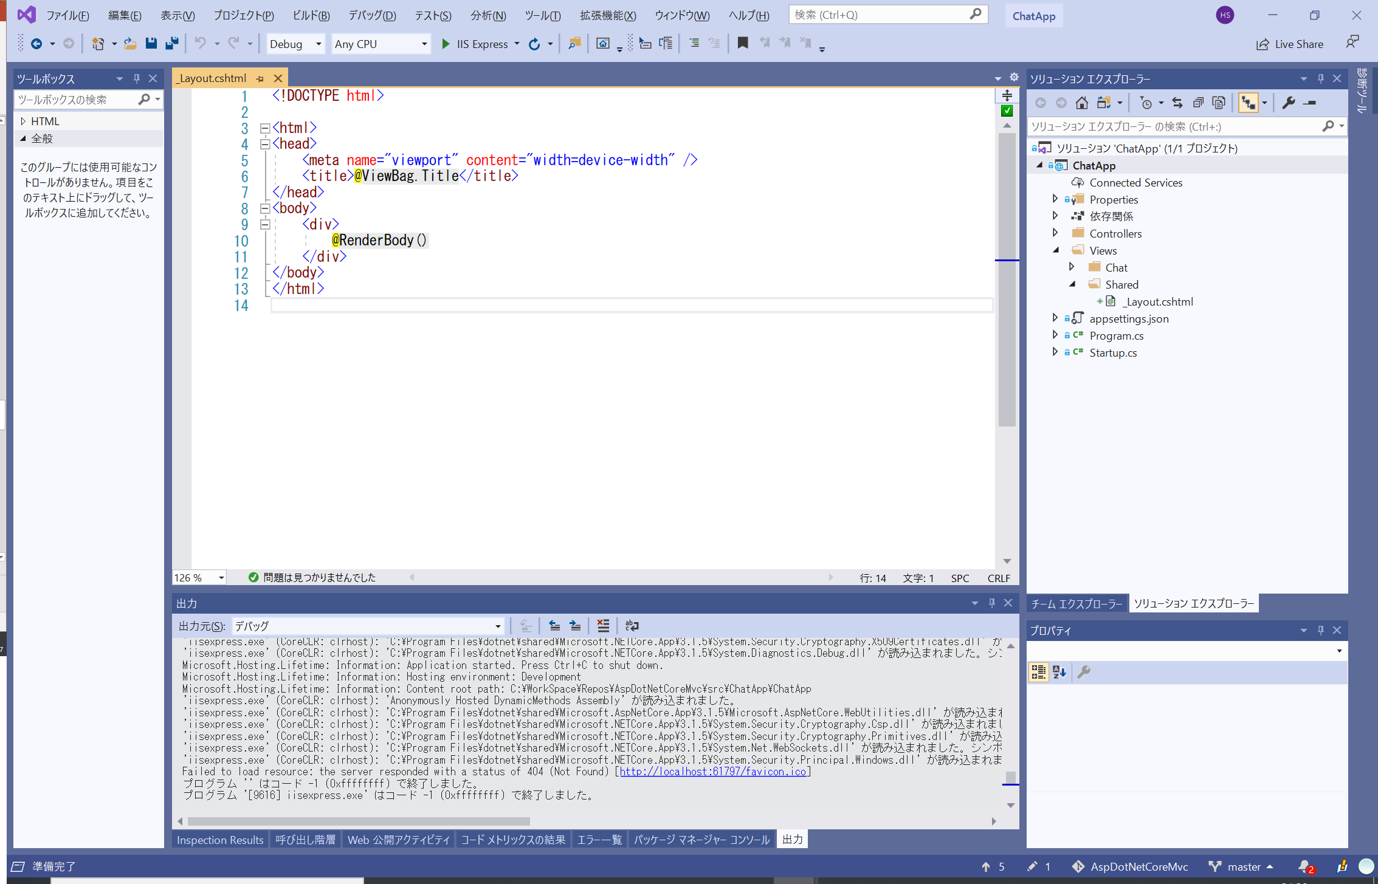Switch to the エラー一覧 tab
The height and width of the screenshot is (884, 1378).
tap(599, 840)
